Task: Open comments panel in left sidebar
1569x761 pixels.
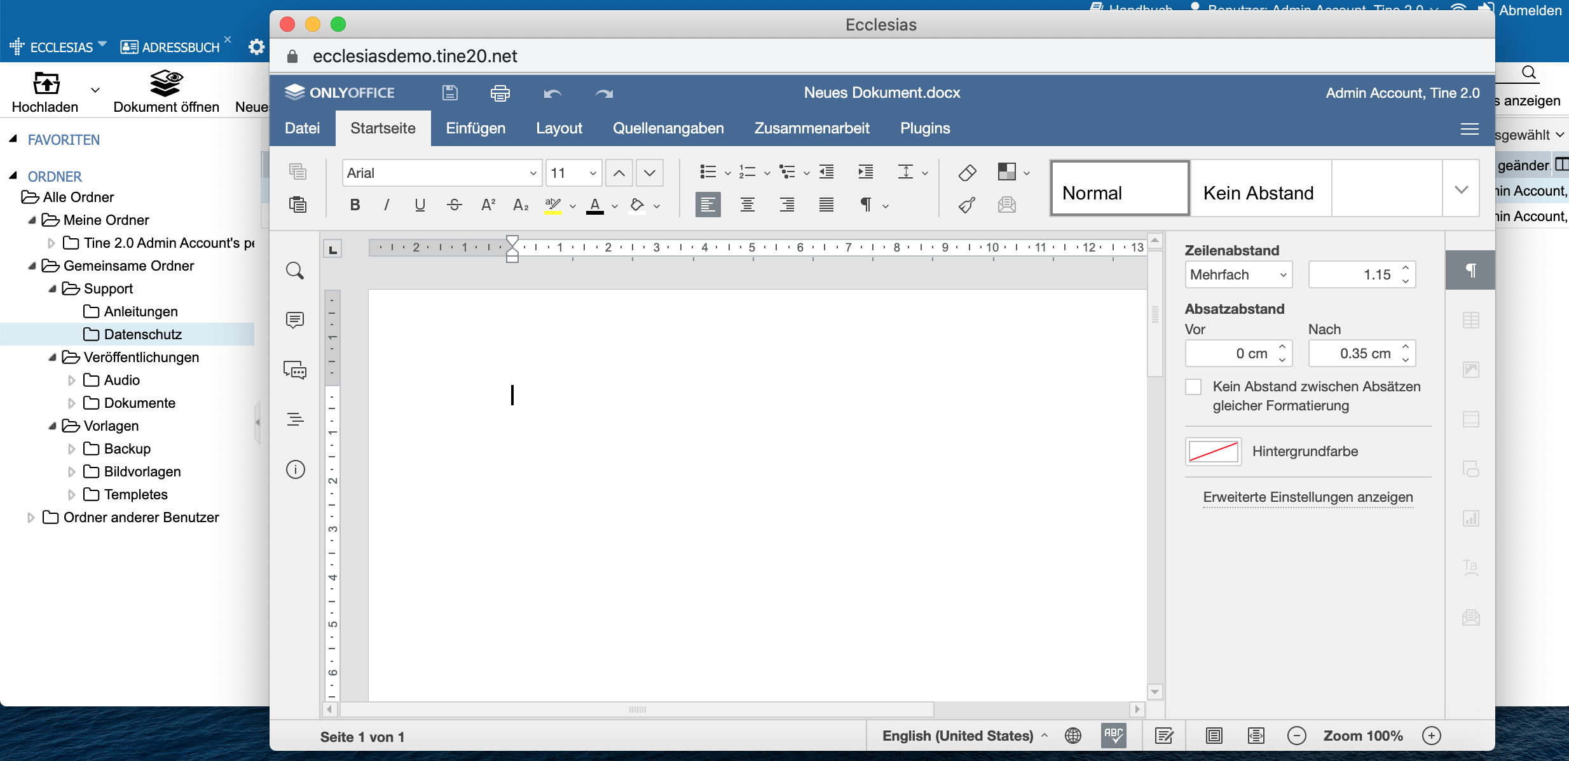Action: (x=295, y=320)
